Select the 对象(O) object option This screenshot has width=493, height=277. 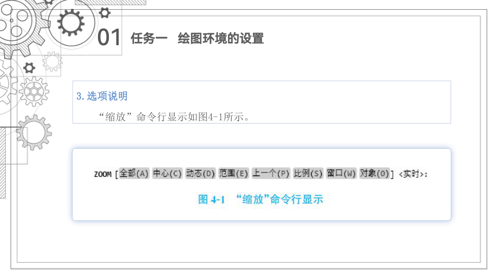374,173
